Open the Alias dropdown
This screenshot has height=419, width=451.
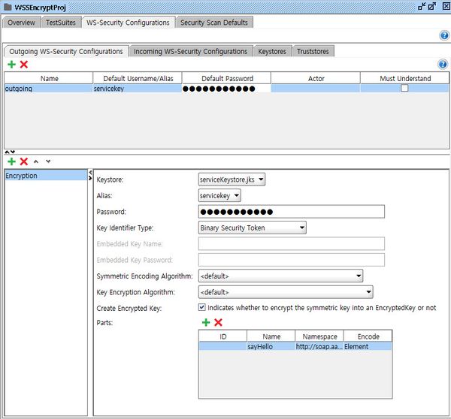[x=219, y=195]
